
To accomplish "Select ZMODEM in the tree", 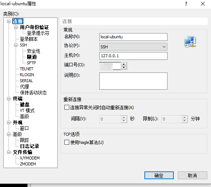I will click(x=28, y=164).
